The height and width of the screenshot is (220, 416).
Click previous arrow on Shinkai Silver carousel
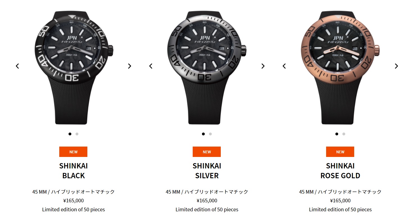151,66
